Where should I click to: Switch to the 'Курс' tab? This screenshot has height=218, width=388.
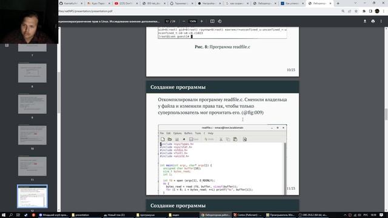tap(98, 4)
